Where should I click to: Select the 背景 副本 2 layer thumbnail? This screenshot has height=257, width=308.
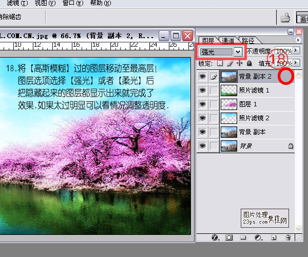click(x=229, y=77)
